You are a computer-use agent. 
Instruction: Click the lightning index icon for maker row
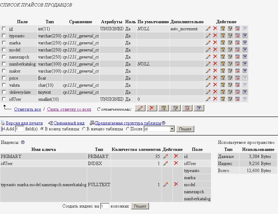230,71
